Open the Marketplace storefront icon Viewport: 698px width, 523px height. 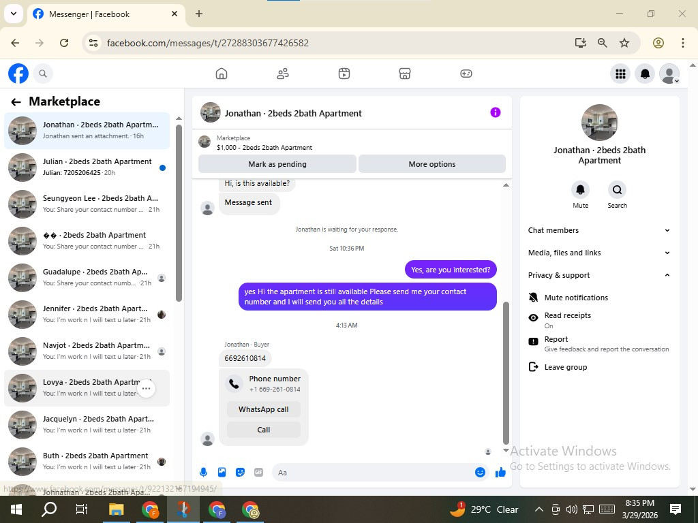pos(405,74)
